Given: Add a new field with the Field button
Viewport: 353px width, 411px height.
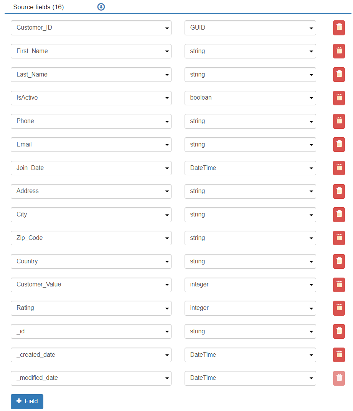Looking at the screenshot, I should (27, 401).
